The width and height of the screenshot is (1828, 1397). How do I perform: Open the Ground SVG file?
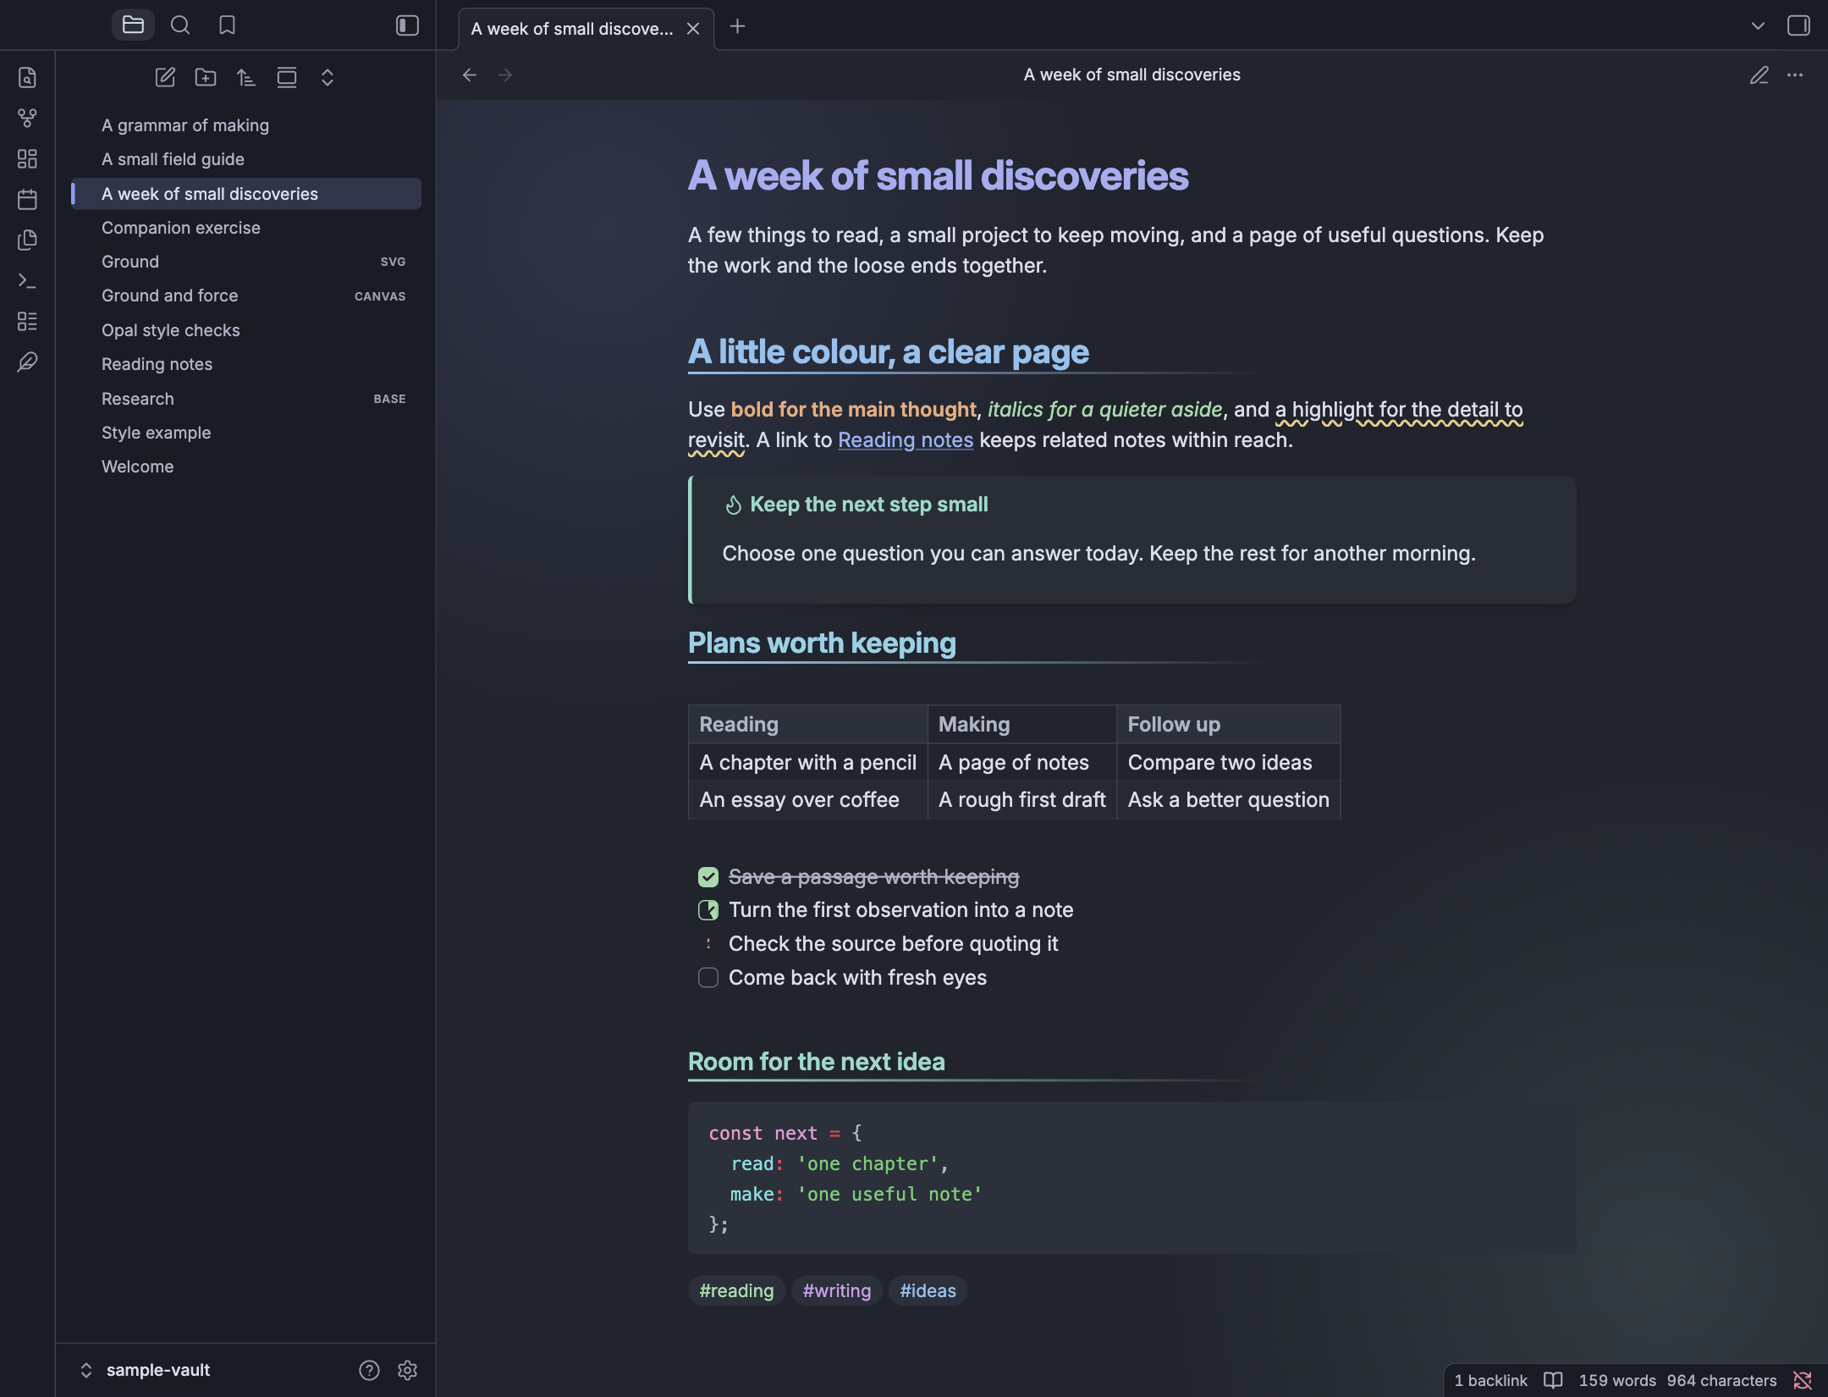tap(246, 262)
